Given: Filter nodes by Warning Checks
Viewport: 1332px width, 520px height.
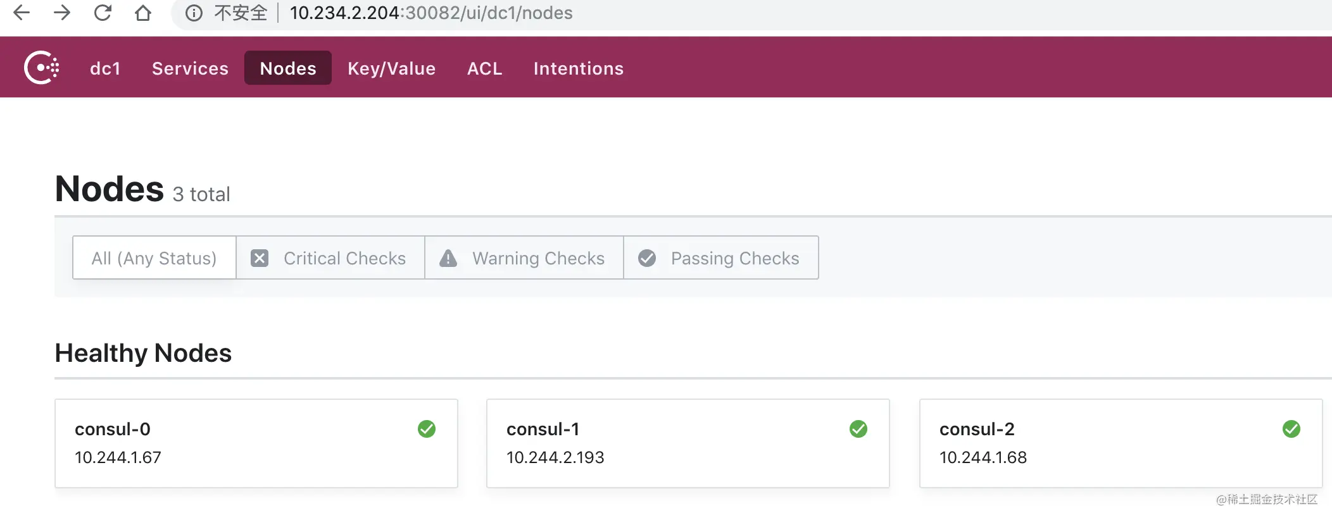Looking at the screenshot, I should click(524, 258).
